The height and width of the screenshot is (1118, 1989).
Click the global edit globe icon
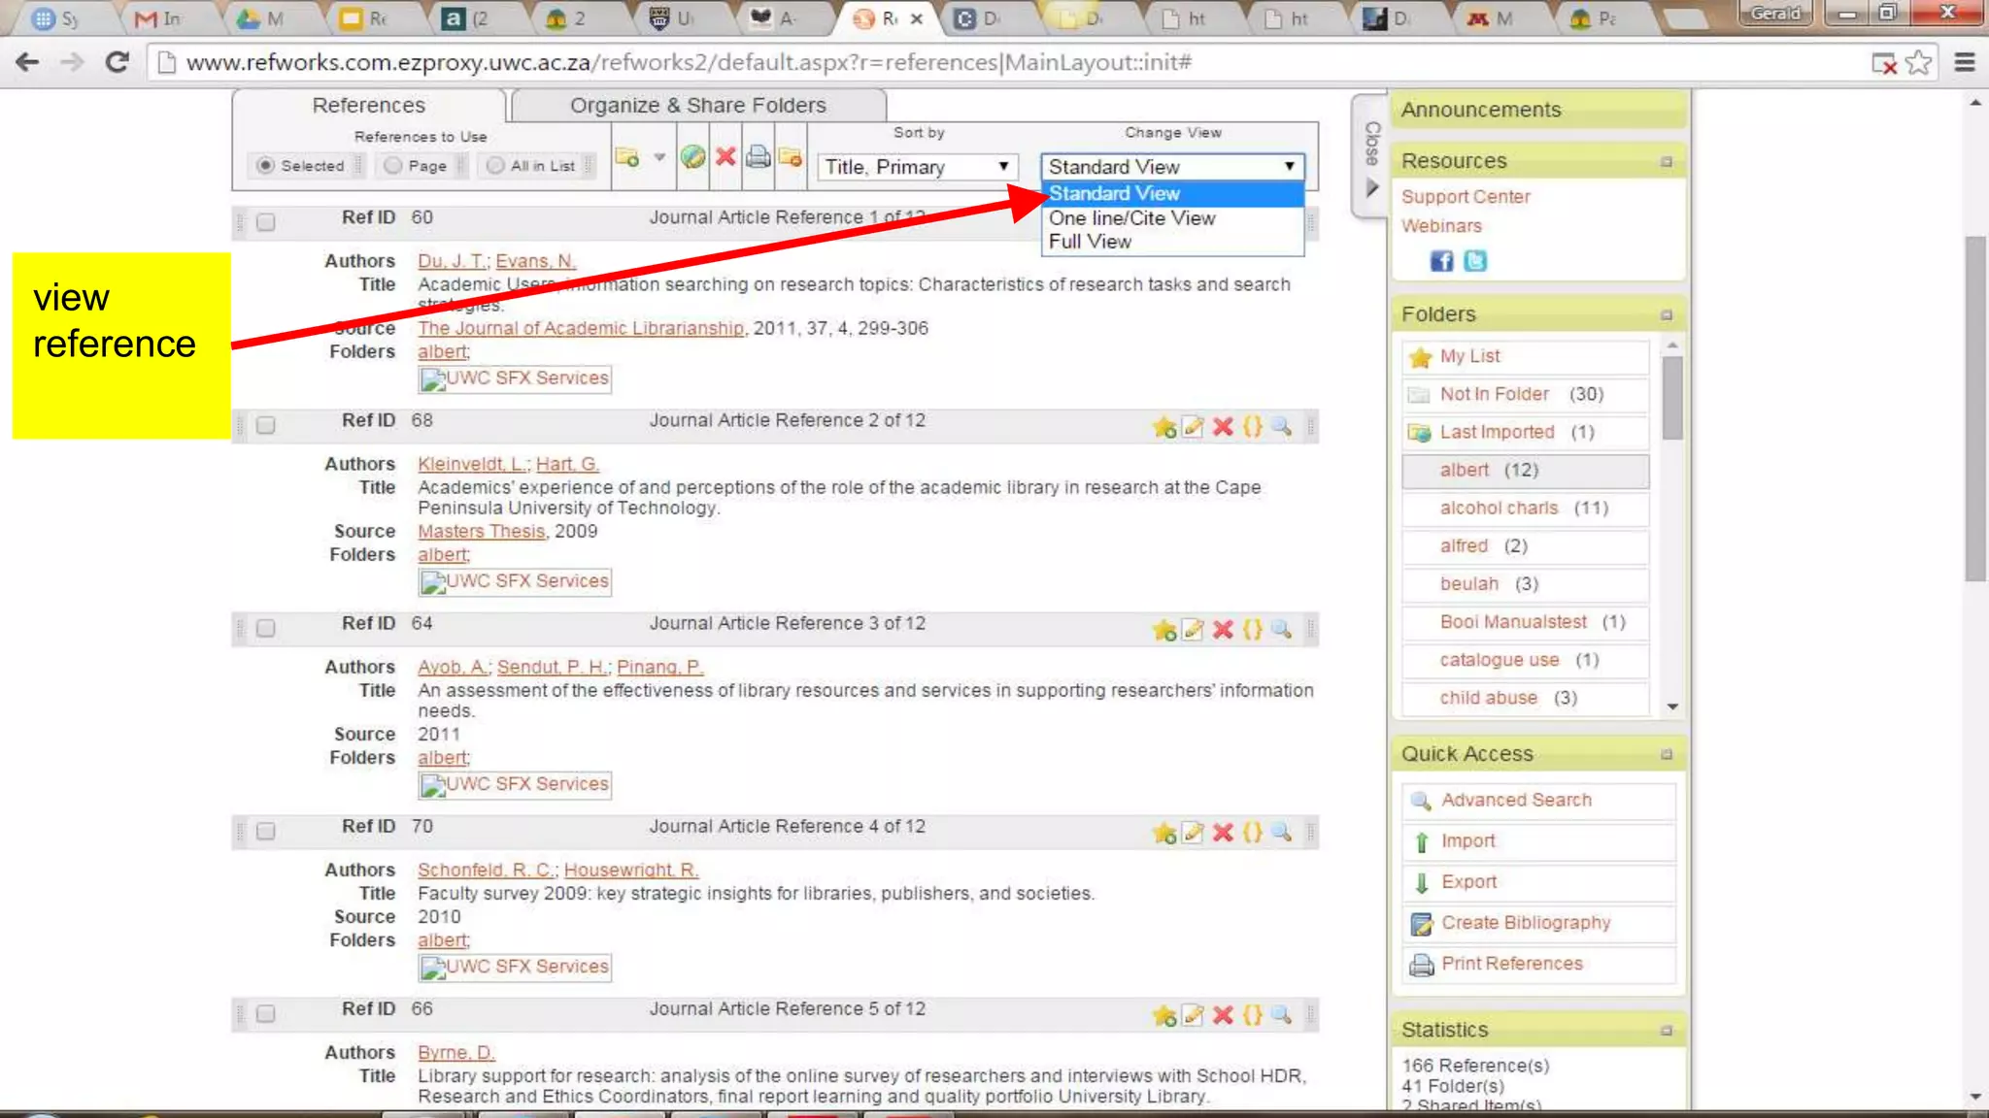tap(692, 157)
